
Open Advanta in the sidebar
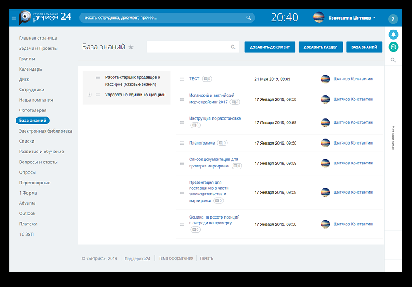pyautogui.click(x=27, y=203)
